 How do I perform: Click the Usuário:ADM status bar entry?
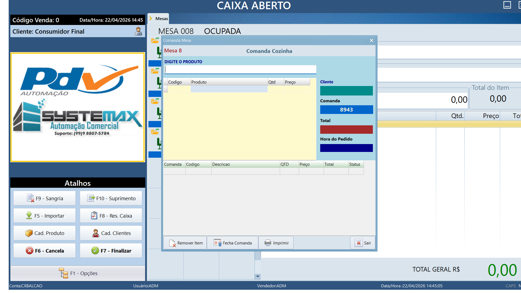[146, 286]
